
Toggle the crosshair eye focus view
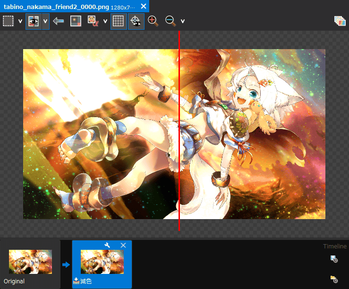136,21
